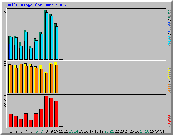The image size is (173, 135).
Task: Click the day 8 orange sites bar
Action: pyautogui.click(x=47, y=83)
